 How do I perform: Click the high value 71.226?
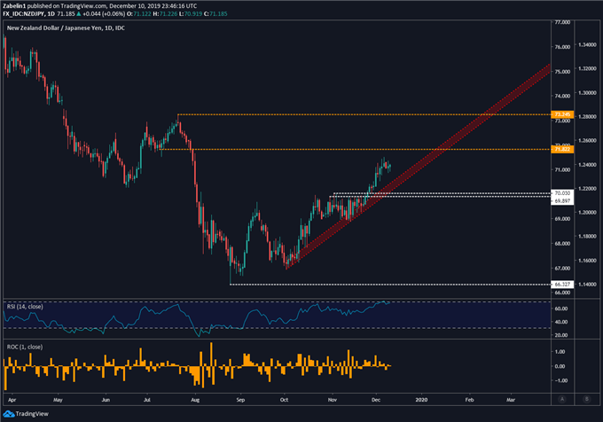click(x=168, y=14)
